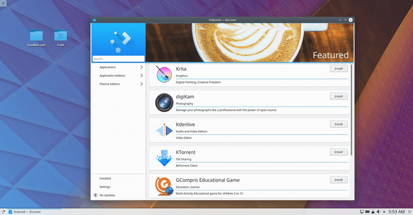
Task: Expand the Applications category arrow
Action: point(142,67)
